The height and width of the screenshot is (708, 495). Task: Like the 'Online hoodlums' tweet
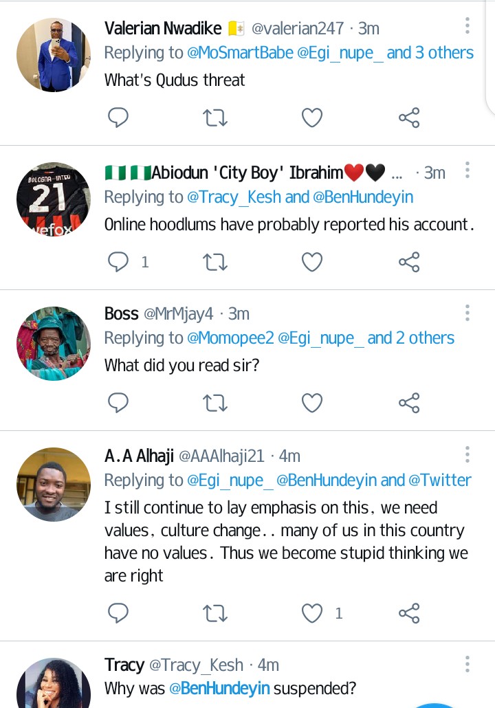(x=312, y=261)
